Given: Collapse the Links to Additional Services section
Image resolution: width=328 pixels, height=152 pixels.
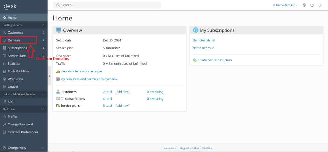Looking at the screenshot, I should point(43,94).
